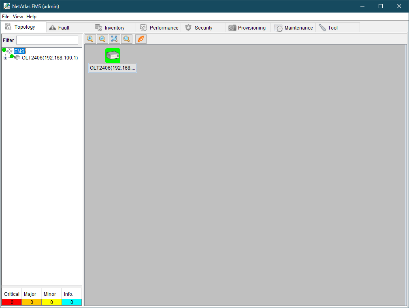Select EMS root node in tree

19,51
